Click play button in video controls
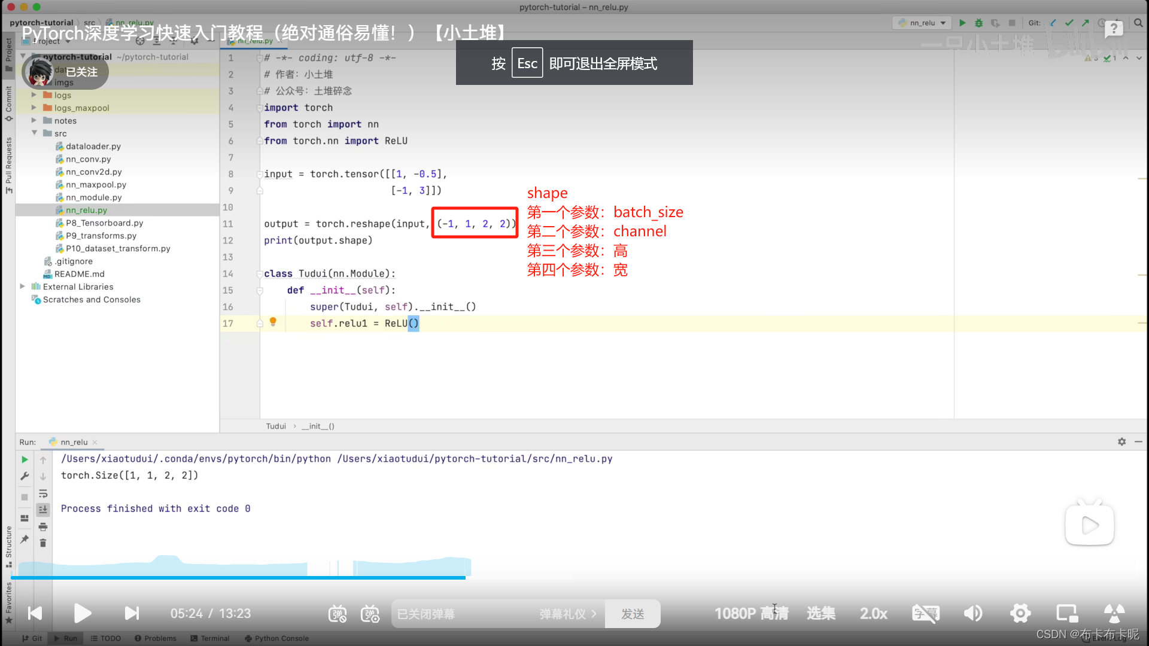Screen dimensions: 1149x646 [83, 614]
